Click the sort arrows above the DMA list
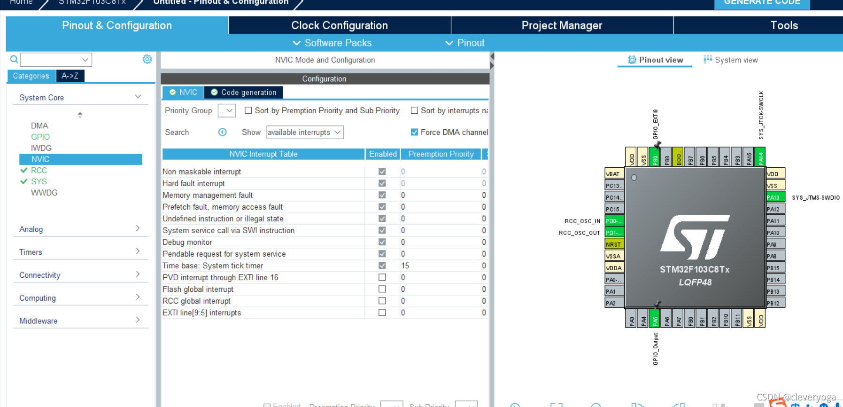The height and width of the screenshot is (407, 843). pyautogui.click(x=80, y=115)
